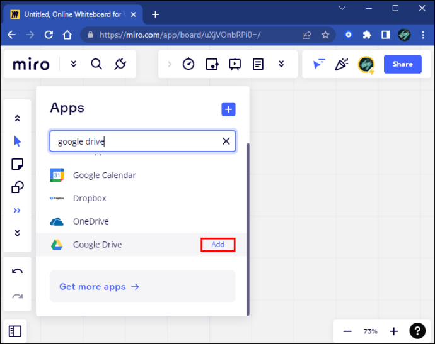Open the board search magnifier icon

tap(96, 64)
